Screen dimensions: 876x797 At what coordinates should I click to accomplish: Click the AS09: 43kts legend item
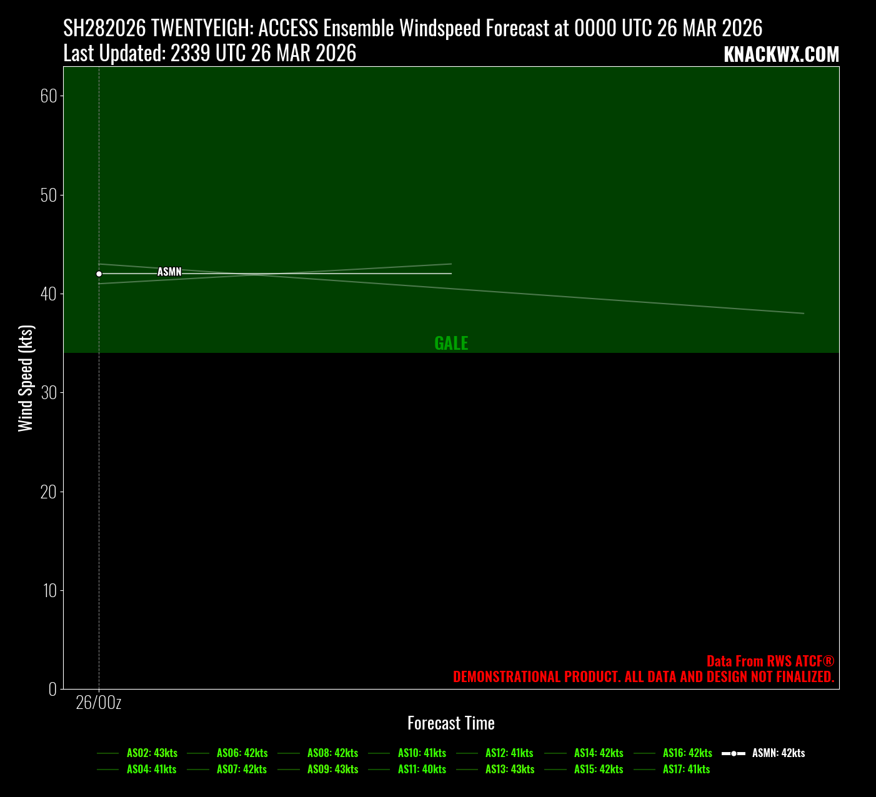click(332, 770)
